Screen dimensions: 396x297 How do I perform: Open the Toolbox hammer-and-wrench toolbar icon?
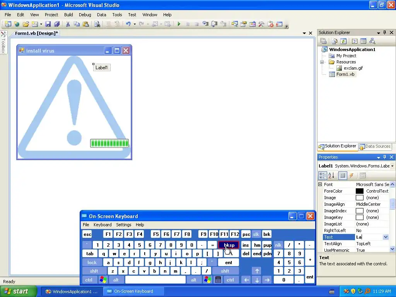point(261,24)
